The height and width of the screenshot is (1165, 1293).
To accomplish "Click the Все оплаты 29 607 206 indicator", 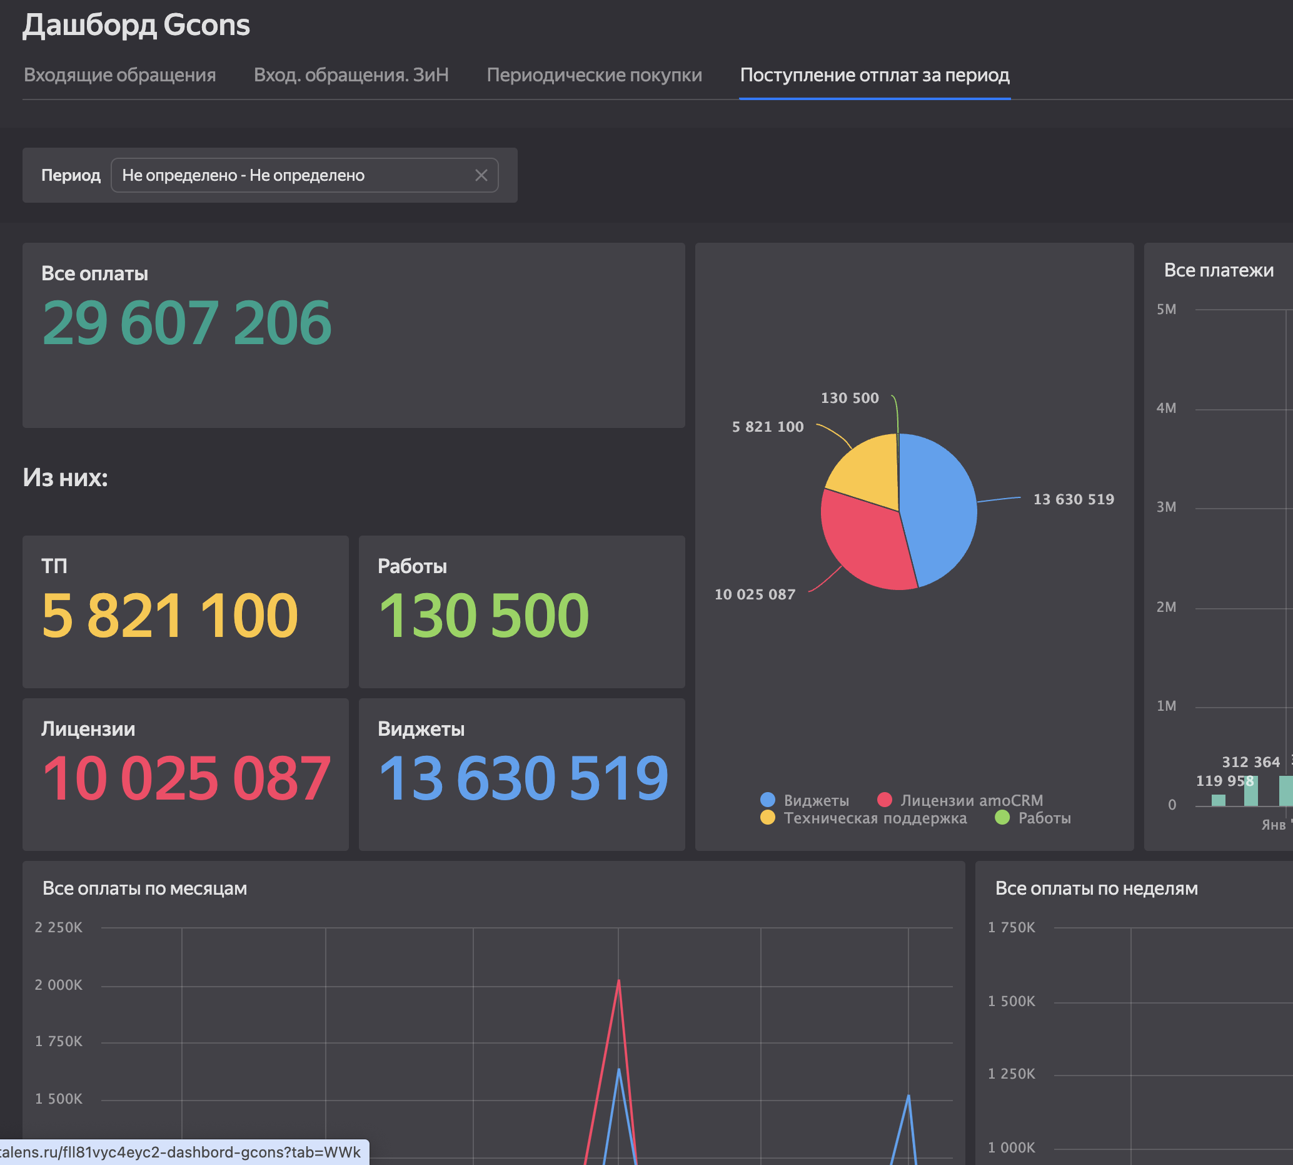I will (x=187, y=323).
